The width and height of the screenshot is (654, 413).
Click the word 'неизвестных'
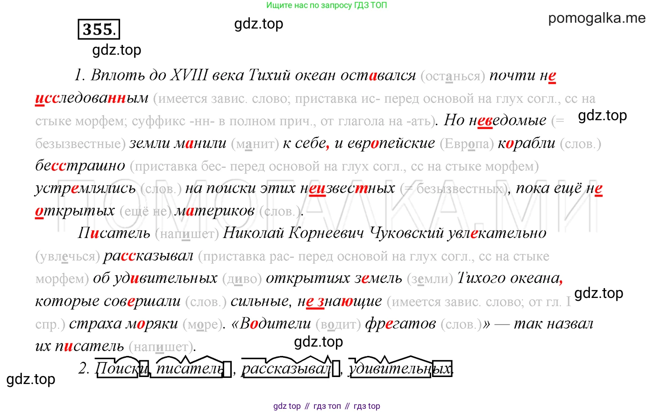[x=348, y=188]
